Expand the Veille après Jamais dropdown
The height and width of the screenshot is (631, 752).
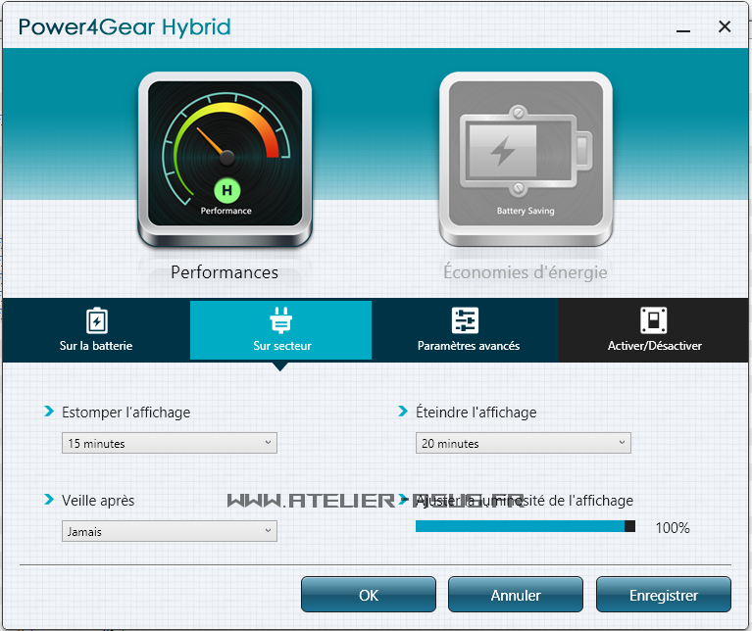(x=170, y=531)
